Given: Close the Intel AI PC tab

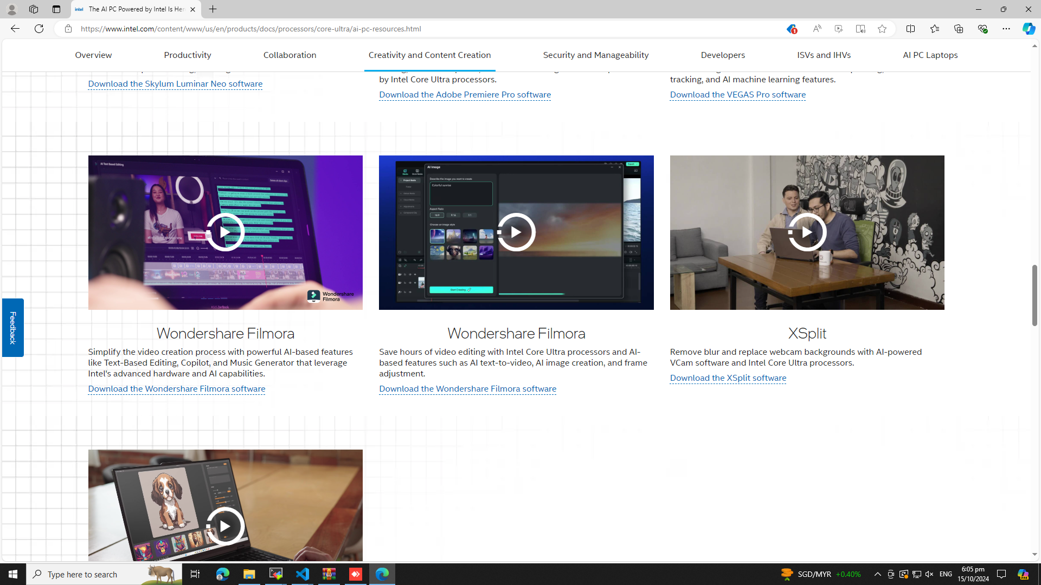Looking at the screenshot, I should 192,9.
